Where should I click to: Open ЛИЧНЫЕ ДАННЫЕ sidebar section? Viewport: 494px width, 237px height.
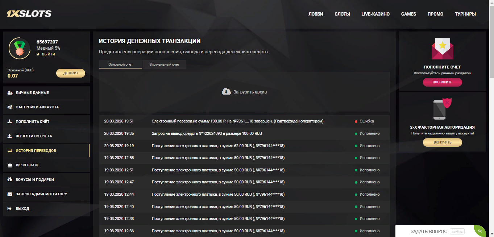click(x=46, y=93)
